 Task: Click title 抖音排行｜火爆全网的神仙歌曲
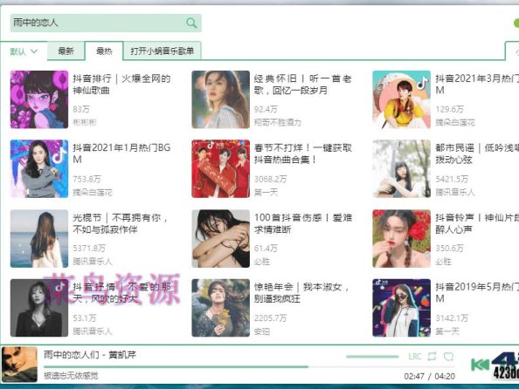(121, 85)
